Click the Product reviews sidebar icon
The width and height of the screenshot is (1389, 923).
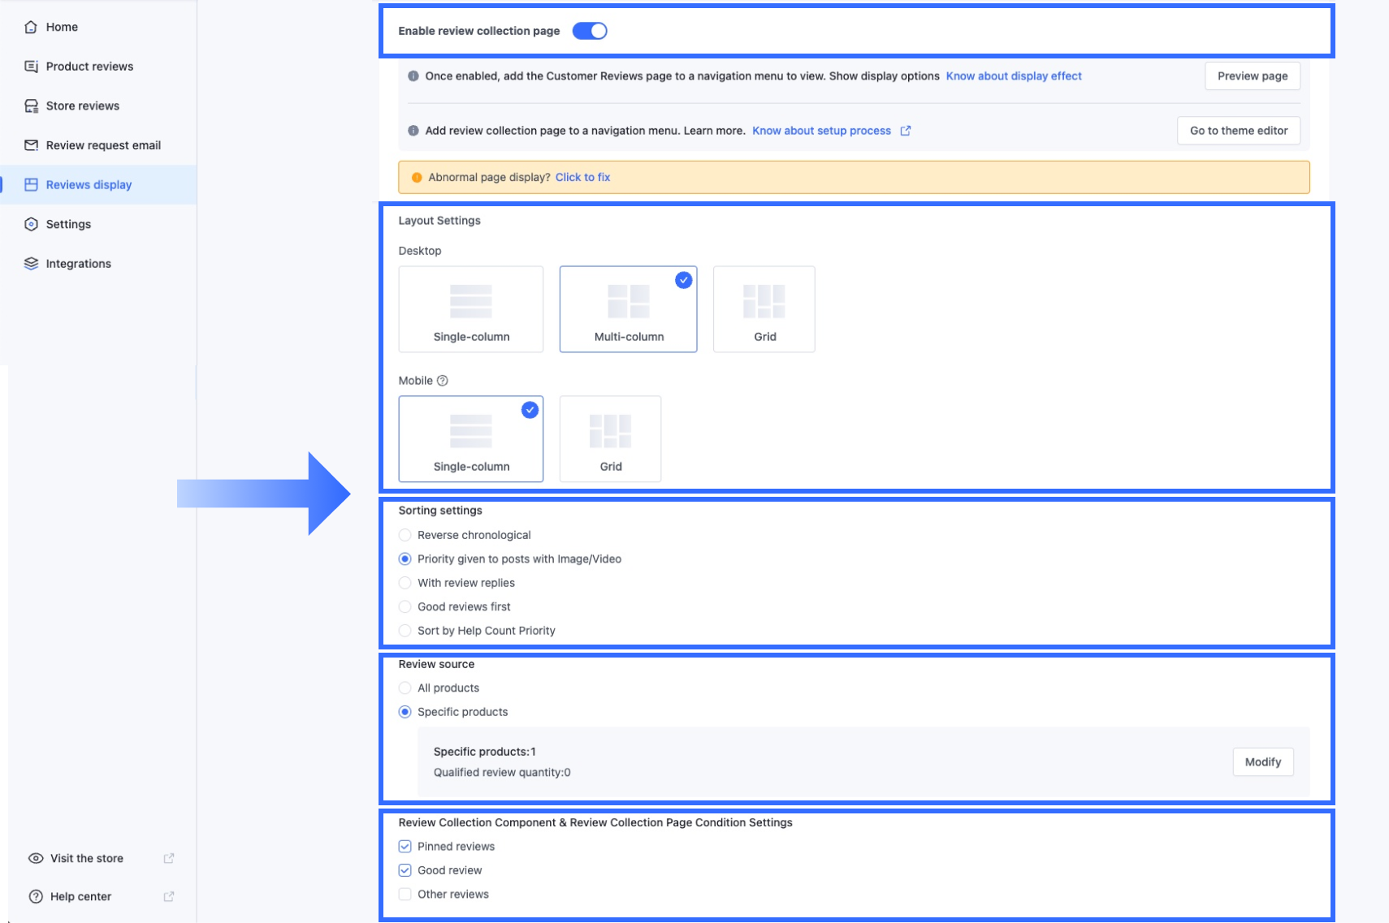[x=31, y=67]
